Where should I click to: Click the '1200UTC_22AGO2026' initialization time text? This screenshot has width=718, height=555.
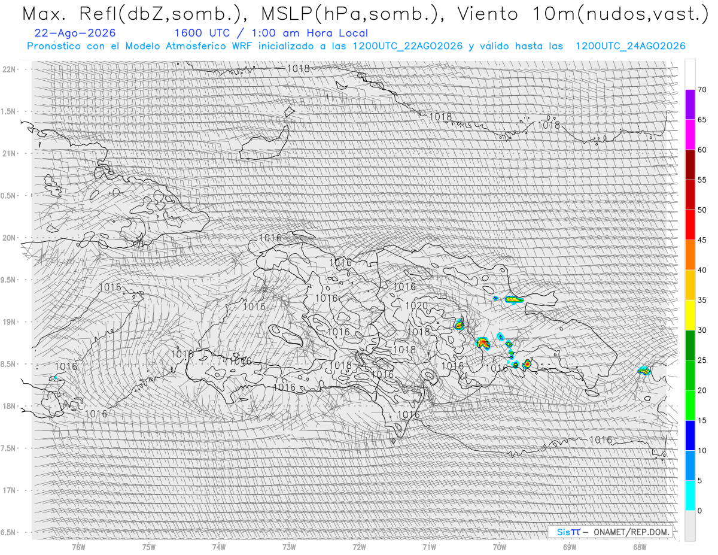tap(407, 46)
